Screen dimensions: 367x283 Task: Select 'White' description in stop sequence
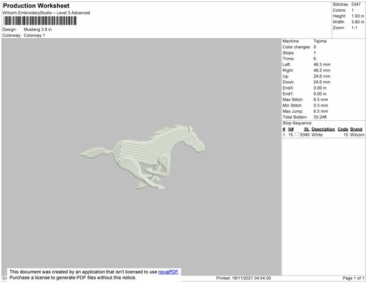pos(317,135)
